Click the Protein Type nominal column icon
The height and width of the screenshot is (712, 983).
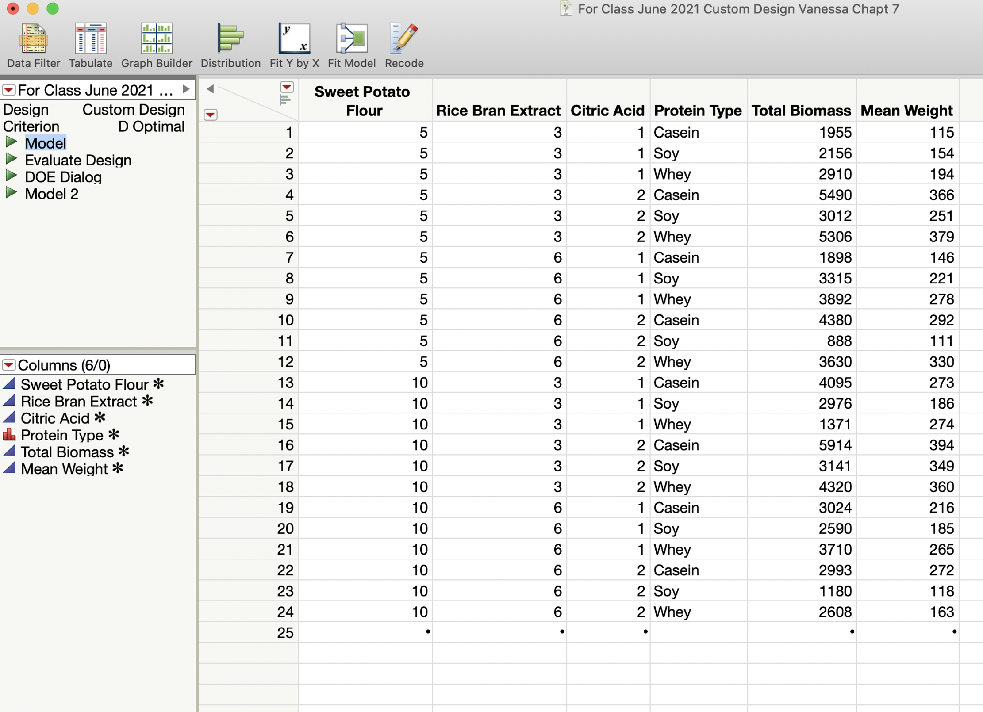(x=9, y=434)
